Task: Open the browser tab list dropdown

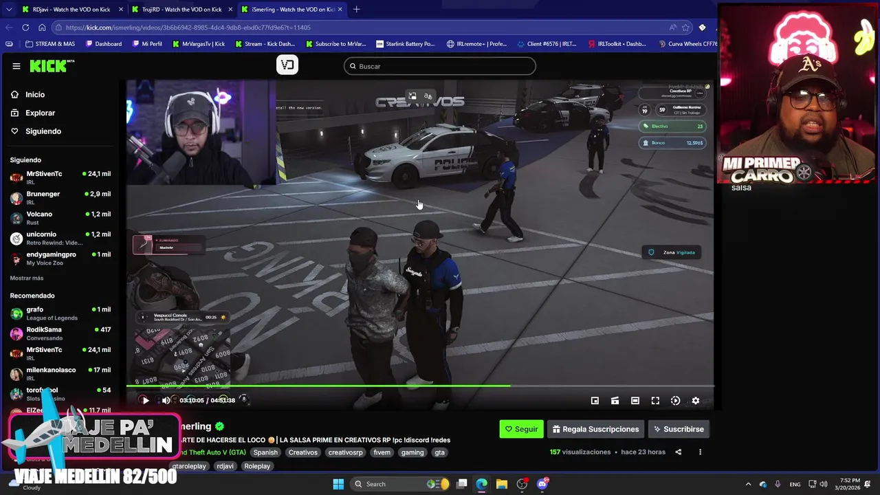Action: coord(8,10)
